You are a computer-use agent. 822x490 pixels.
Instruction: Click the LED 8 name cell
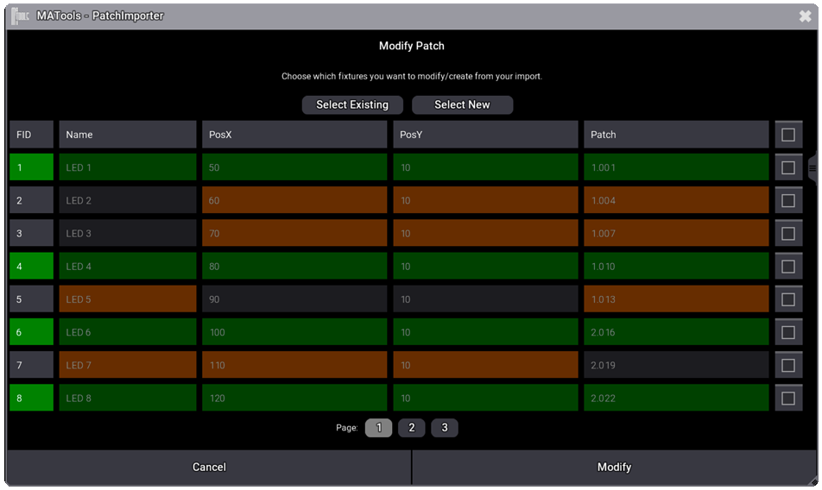pyautogui.click(x=128, y=399)
